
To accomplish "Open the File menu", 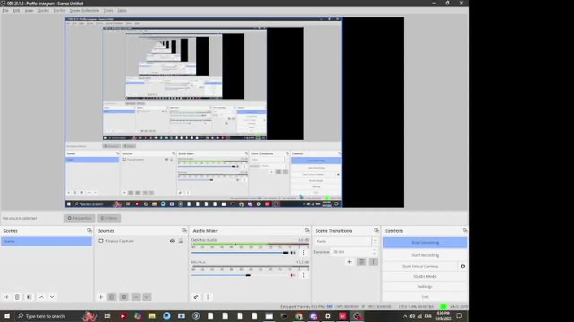I will click(x=5, y=10).
